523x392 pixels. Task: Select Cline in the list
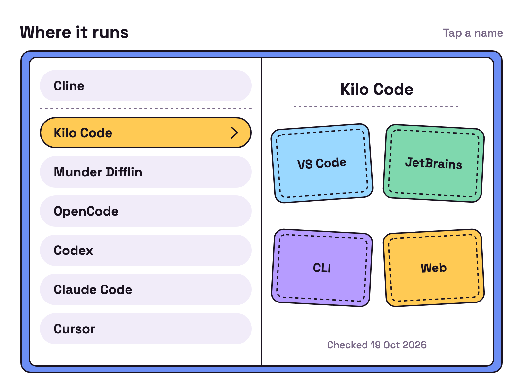[146, 86]
